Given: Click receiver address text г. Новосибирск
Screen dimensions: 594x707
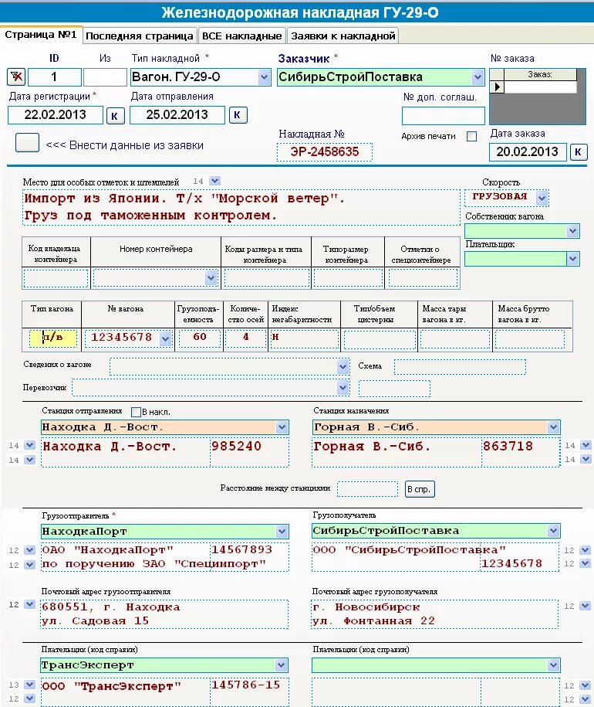Looking at the screenshot, I should (x=366, y=607).
